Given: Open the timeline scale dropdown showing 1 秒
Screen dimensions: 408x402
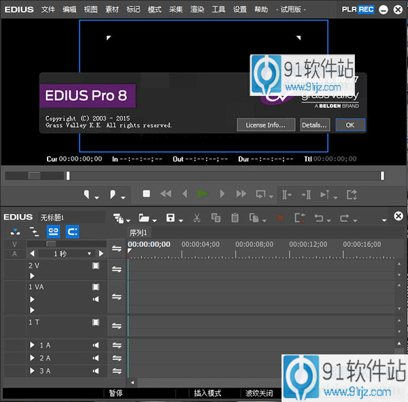Looking at the screenshot, I should click(x=90, y=254).
